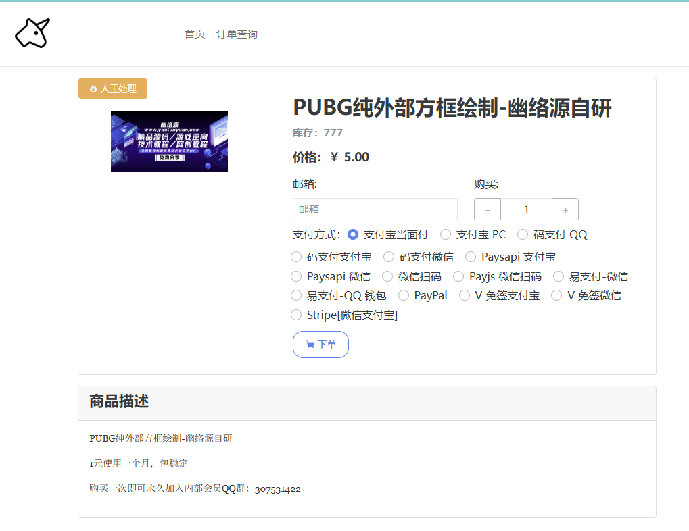Select Stripe[微信支付宝] payment option

point(296,315)
